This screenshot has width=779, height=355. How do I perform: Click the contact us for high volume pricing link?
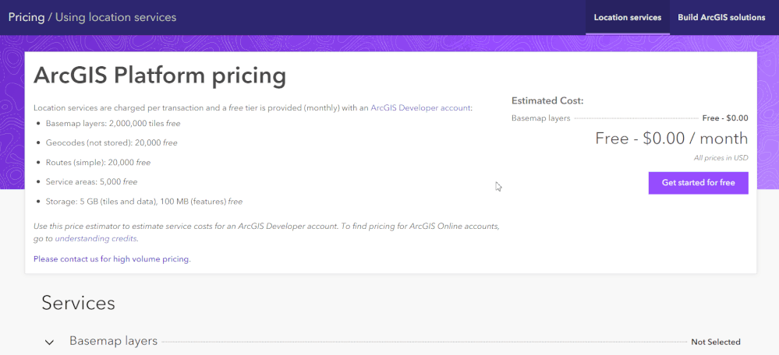112,258
